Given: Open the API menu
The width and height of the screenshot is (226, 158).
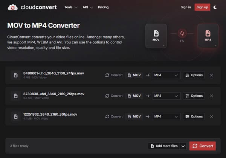Looking at the screenshot, I should pyautogui.click(x=87, y=7).
